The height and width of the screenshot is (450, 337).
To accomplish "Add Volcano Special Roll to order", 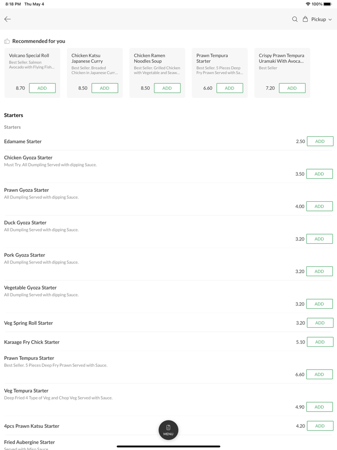I will click(42, 88).
